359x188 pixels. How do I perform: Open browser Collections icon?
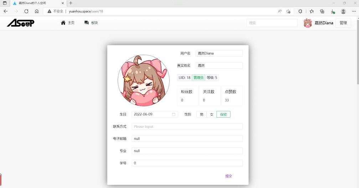coord(322,11)
